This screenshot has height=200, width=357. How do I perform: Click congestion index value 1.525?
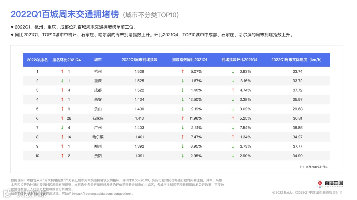coord(139,81)
